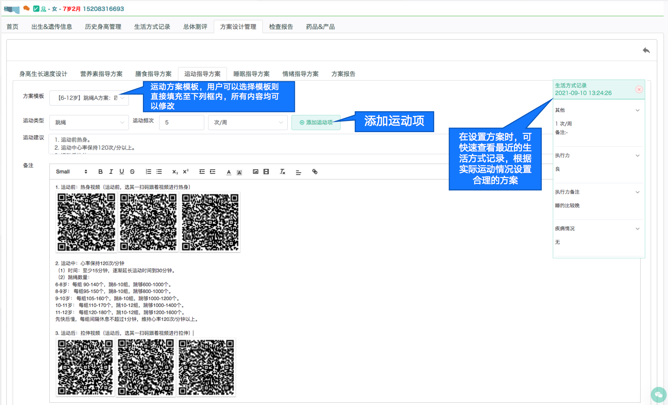Close the 生活方式记录 panel
Screen dimensions: 668x405
639,89
